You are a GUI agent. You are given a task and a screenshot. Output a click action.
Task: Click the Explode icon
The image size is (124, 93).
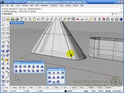point(7,60)
